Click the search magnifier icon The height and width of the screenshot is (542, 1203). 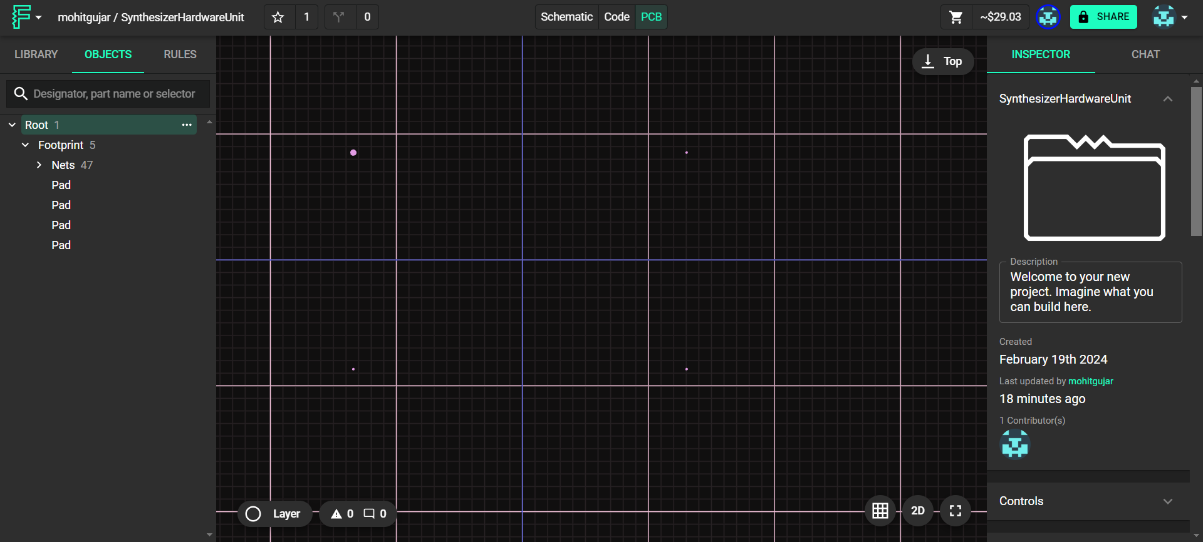pyautogui.click(x=21, y=94)
